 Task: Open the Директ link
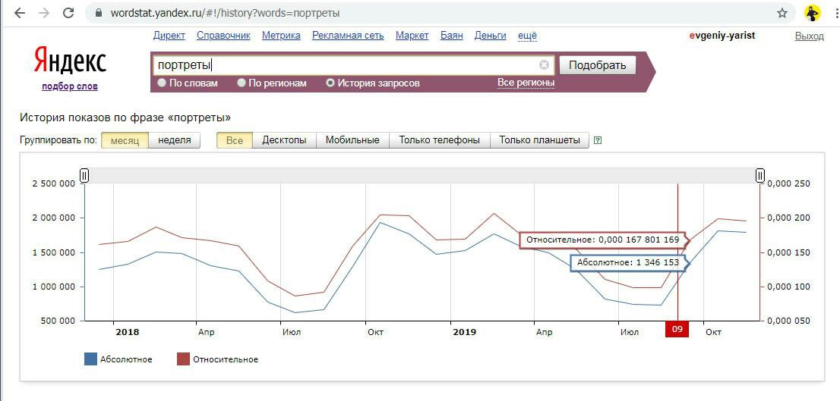pyautogui.click(x=169, y=36)
